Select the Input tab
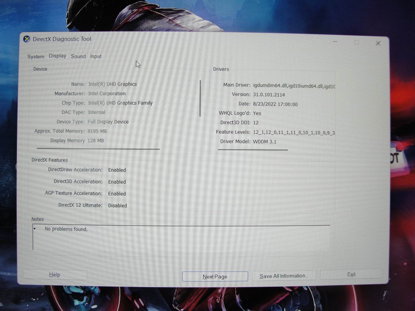Screen dimensions: 415x311 click(x=95, y=56)
